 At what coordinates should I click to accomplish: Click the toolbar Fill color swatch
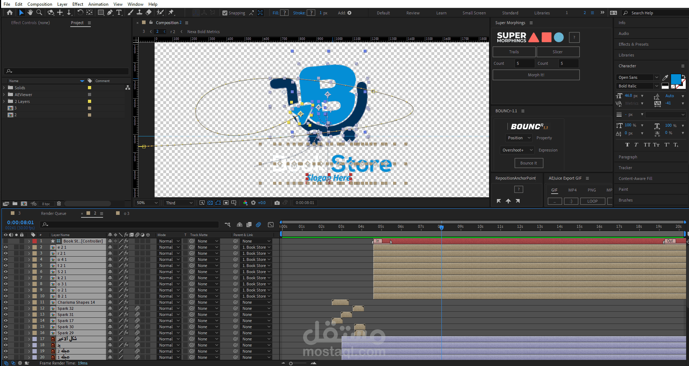284,13
